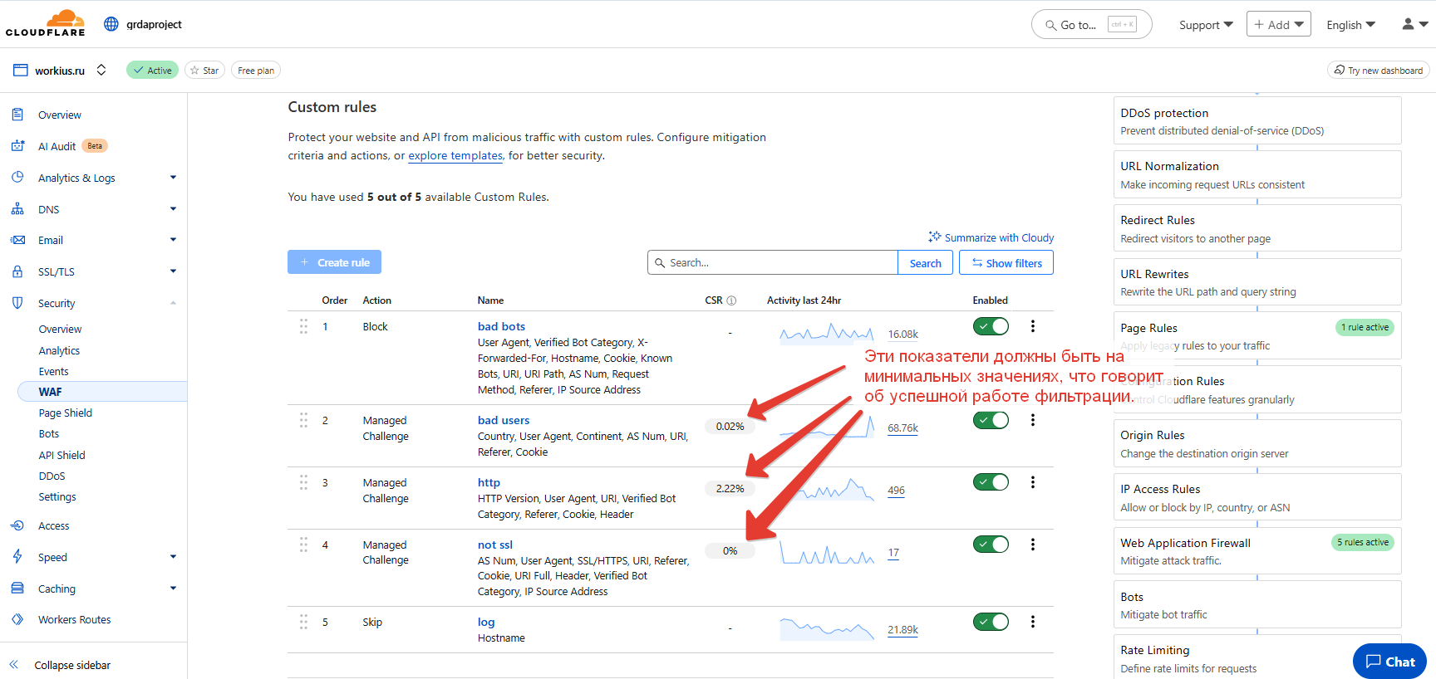
Task: Disable the not ssl rule toggle
Action: [x=991, y=545]
